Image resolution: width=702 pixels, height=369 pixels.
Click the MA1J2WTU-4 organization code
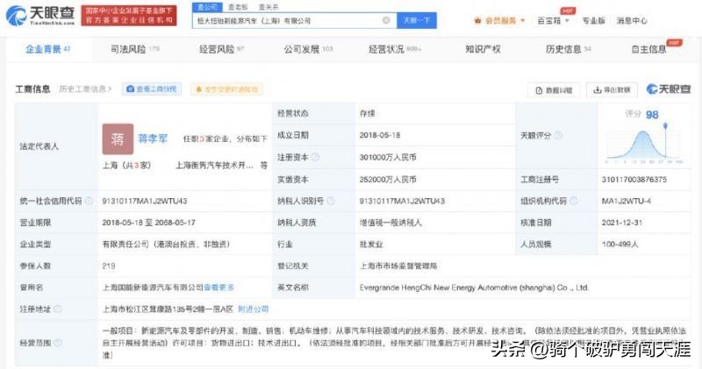click(627, 201)
